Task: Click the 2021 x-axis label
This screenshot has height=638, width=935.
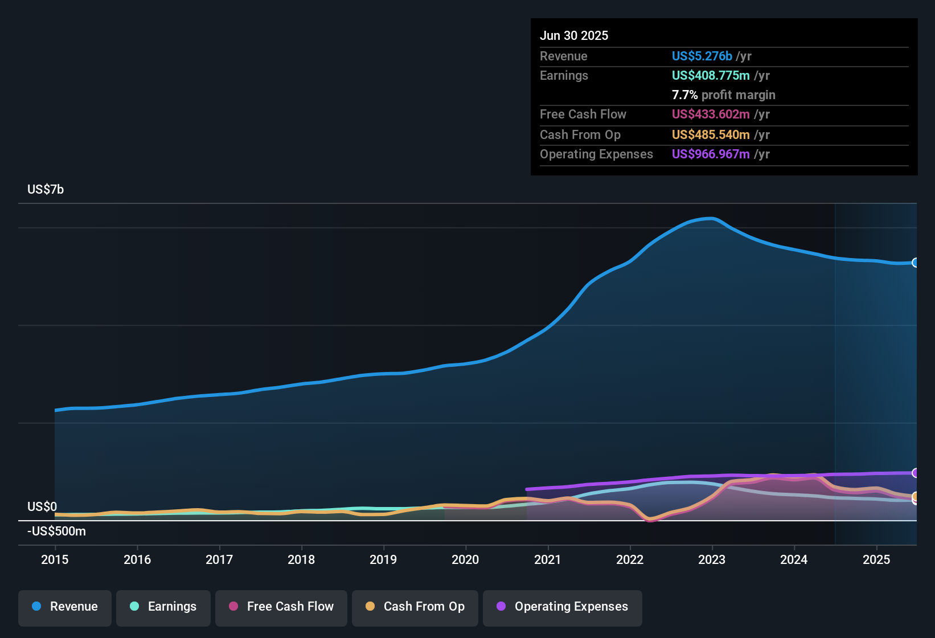Action: [548, 560]
